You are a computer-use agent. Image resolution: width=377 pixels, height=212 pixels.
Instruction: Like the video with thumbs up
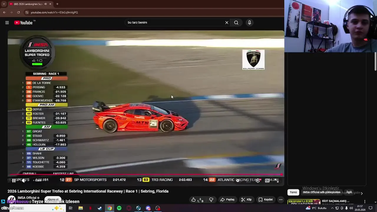[x=197, y=200]
